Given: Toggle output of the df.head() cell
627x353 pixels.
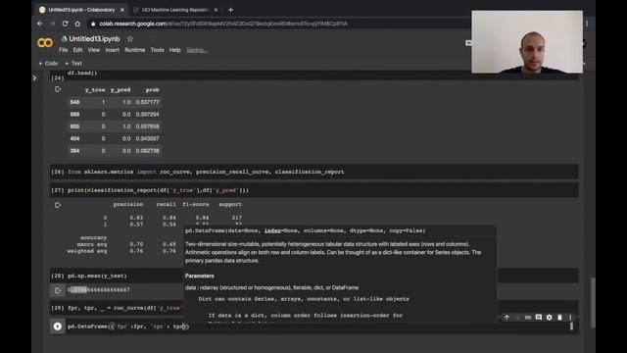Looking at the screenshot, I should 58,89.
